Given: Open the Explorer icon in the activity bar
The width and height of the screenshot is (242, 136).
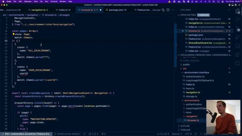Looking at the screenshot, I should tap(237, 11).
